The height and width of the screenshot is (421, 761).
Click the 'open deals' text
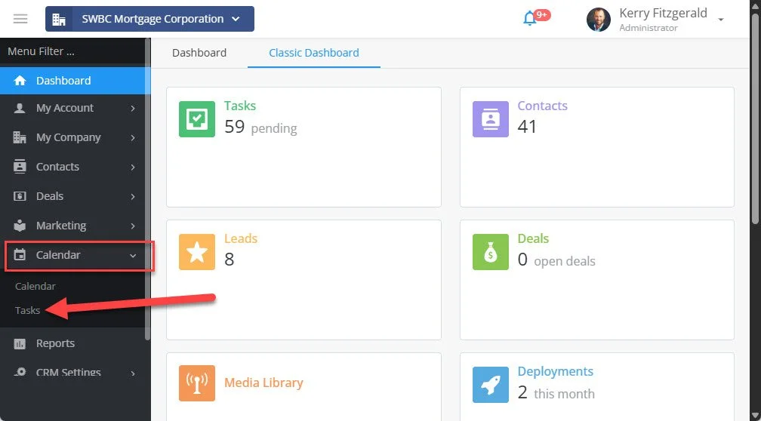coord(565,261)
